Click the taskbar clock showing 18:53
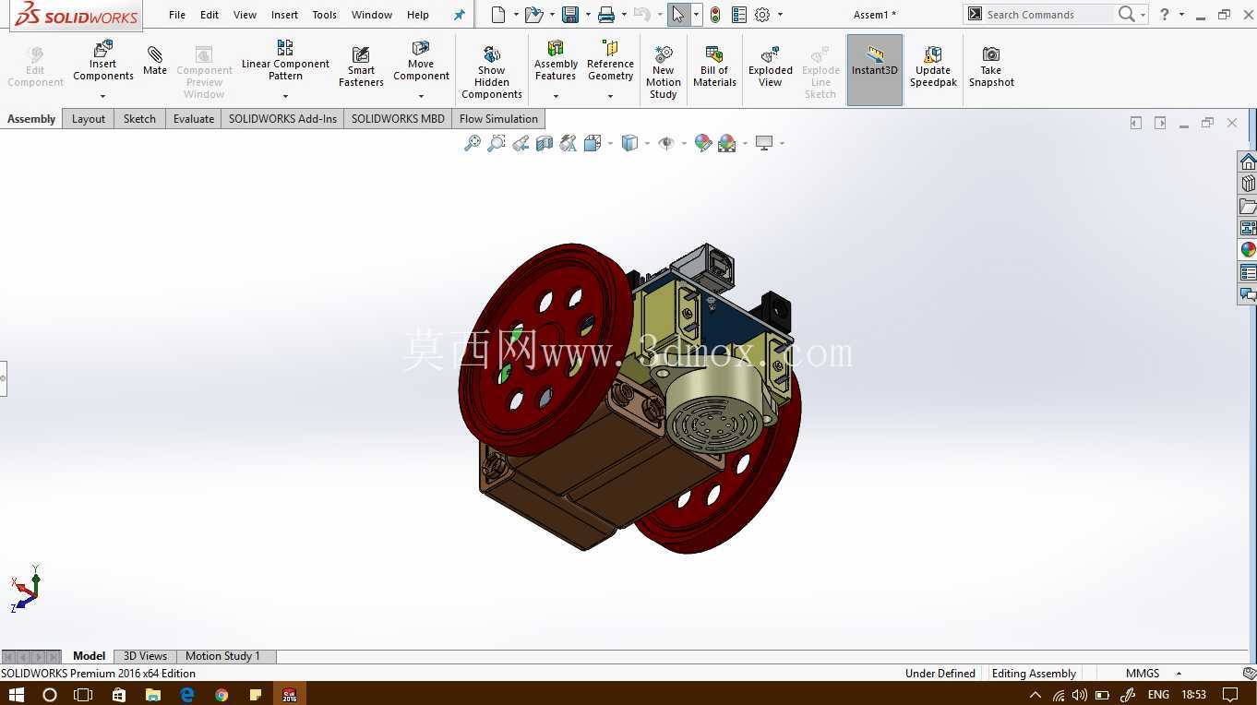The height and width of the screenshot is (705, 1257). click(1193, 695)
